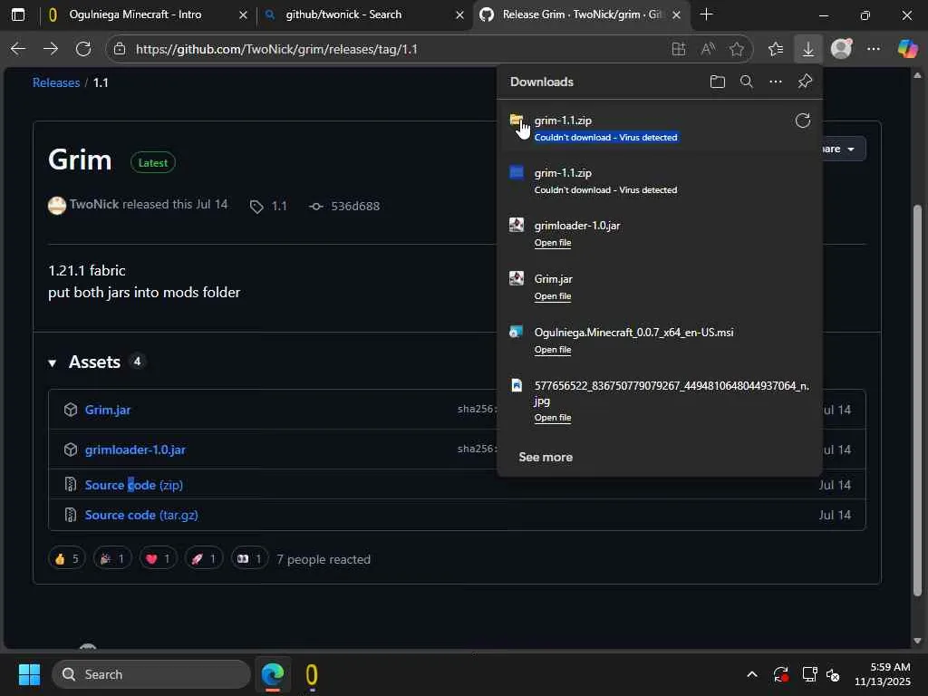
Task: Open the browser profile avatar
Action: click(841, 49)
